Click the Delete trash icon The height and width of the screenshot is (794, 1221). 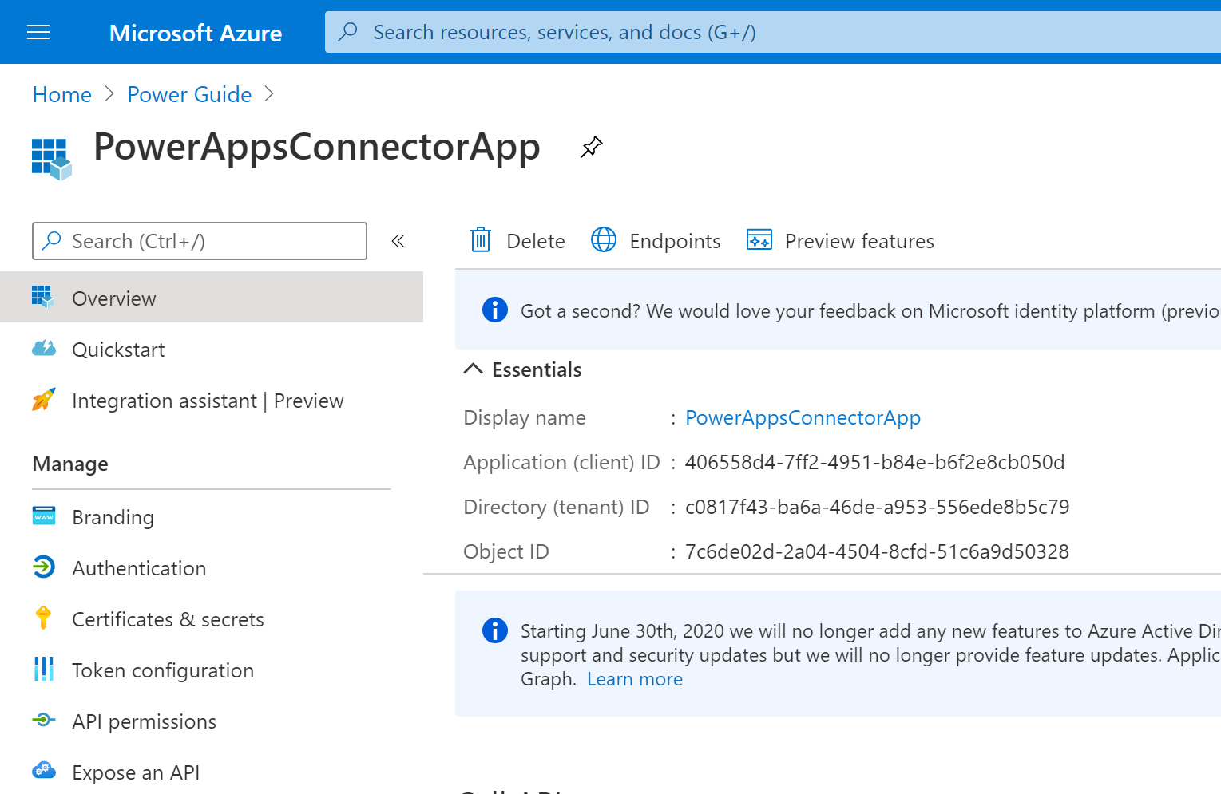point(481,240)
